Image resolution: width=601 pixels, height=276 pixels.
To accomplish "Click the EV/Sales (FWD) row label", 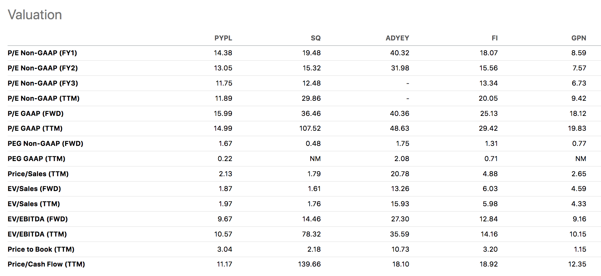I will click(x=34, y=189).
